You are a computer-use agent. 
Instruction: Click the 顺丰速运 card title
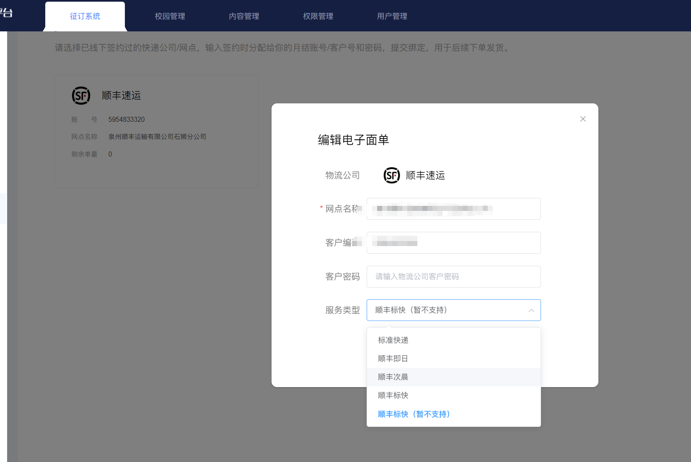(122, 95)
